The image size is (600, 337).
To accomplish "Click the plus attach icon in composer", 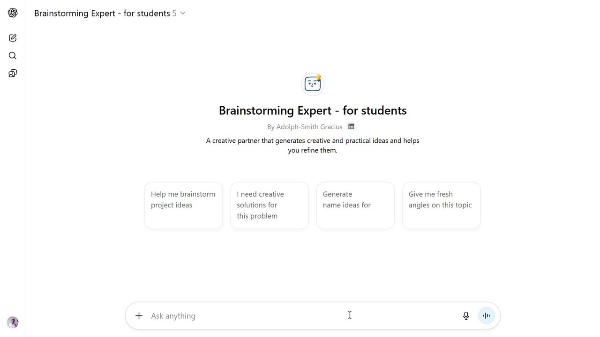I will (139, 315).
